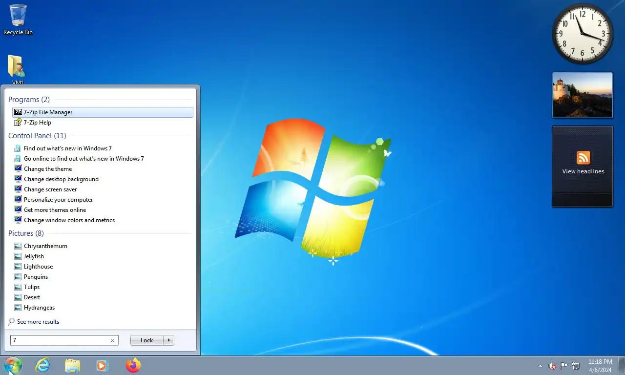
Task: Expand the Pictures (8) results group
Action: point(26,233)
